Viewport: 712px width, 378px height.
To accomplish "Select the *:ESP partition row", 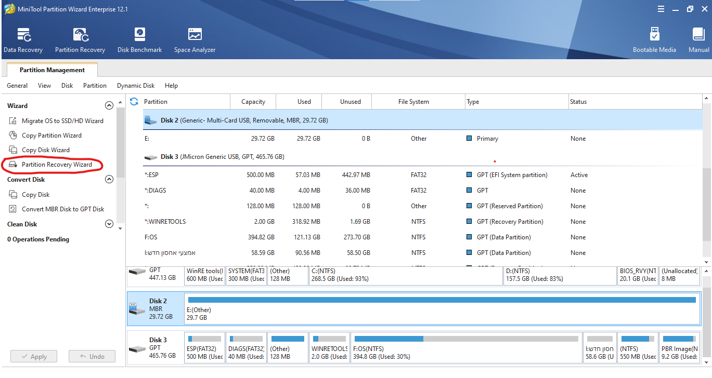I will 422,175.
